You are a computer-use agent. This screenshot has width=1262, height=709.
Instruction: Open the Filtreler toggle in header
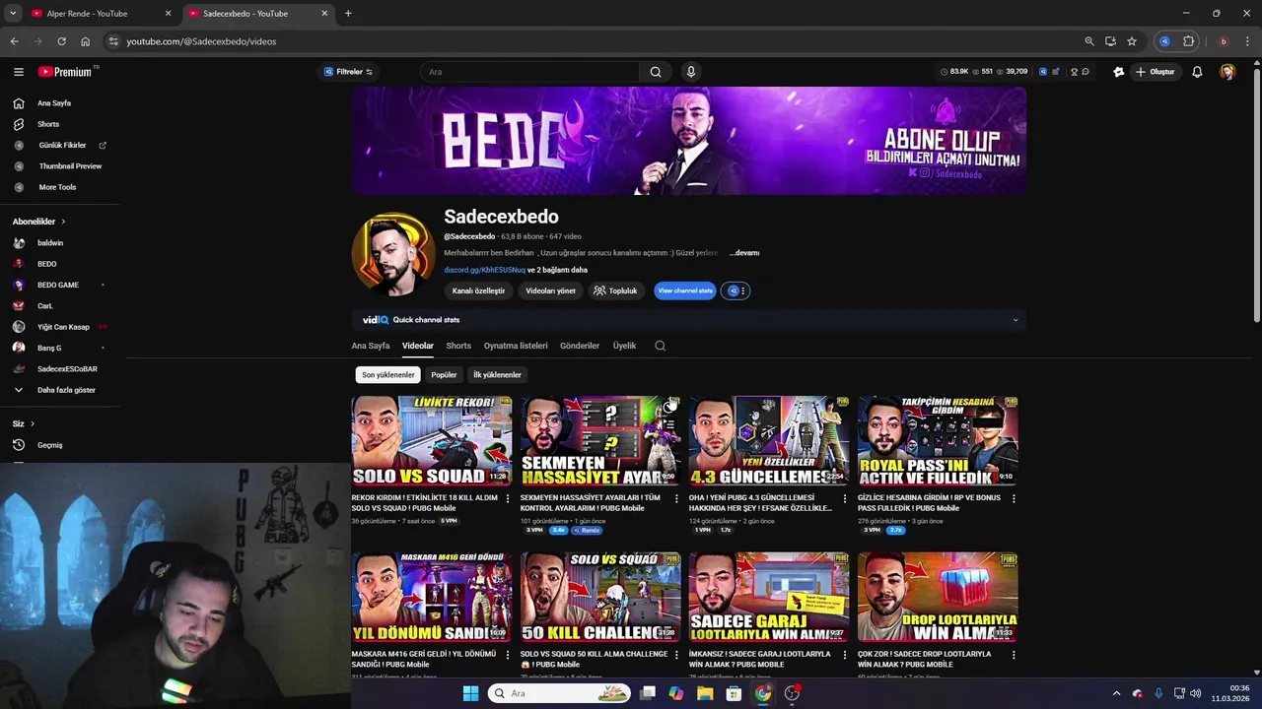click(x=349, y=72)
